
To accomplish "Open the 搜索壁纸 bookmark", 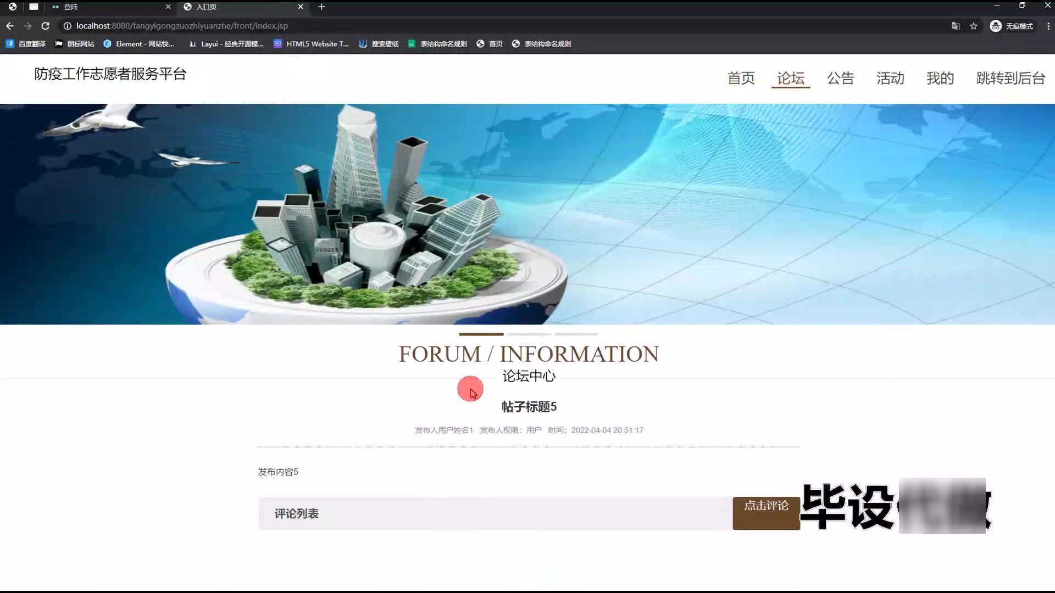I will (x=379, y=44).
